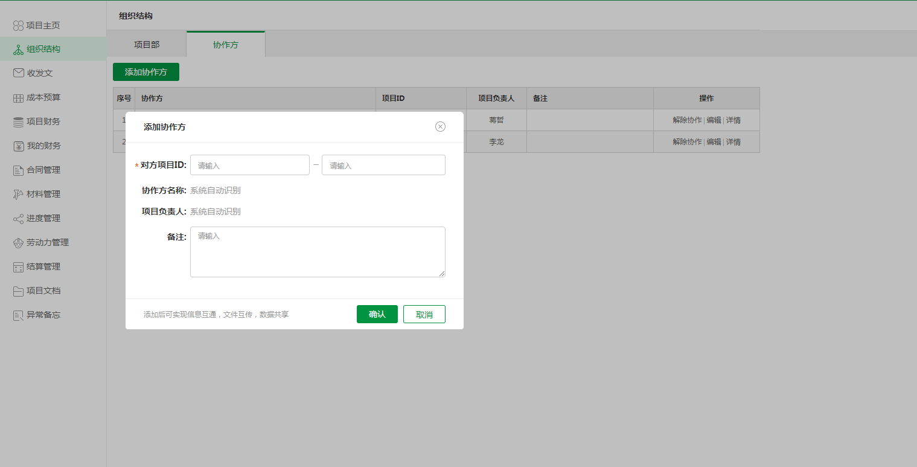Click the 组织结构 tree icon in sidebar
The height and width of the screenshot is (467, 917).
[x=18, y=50]
